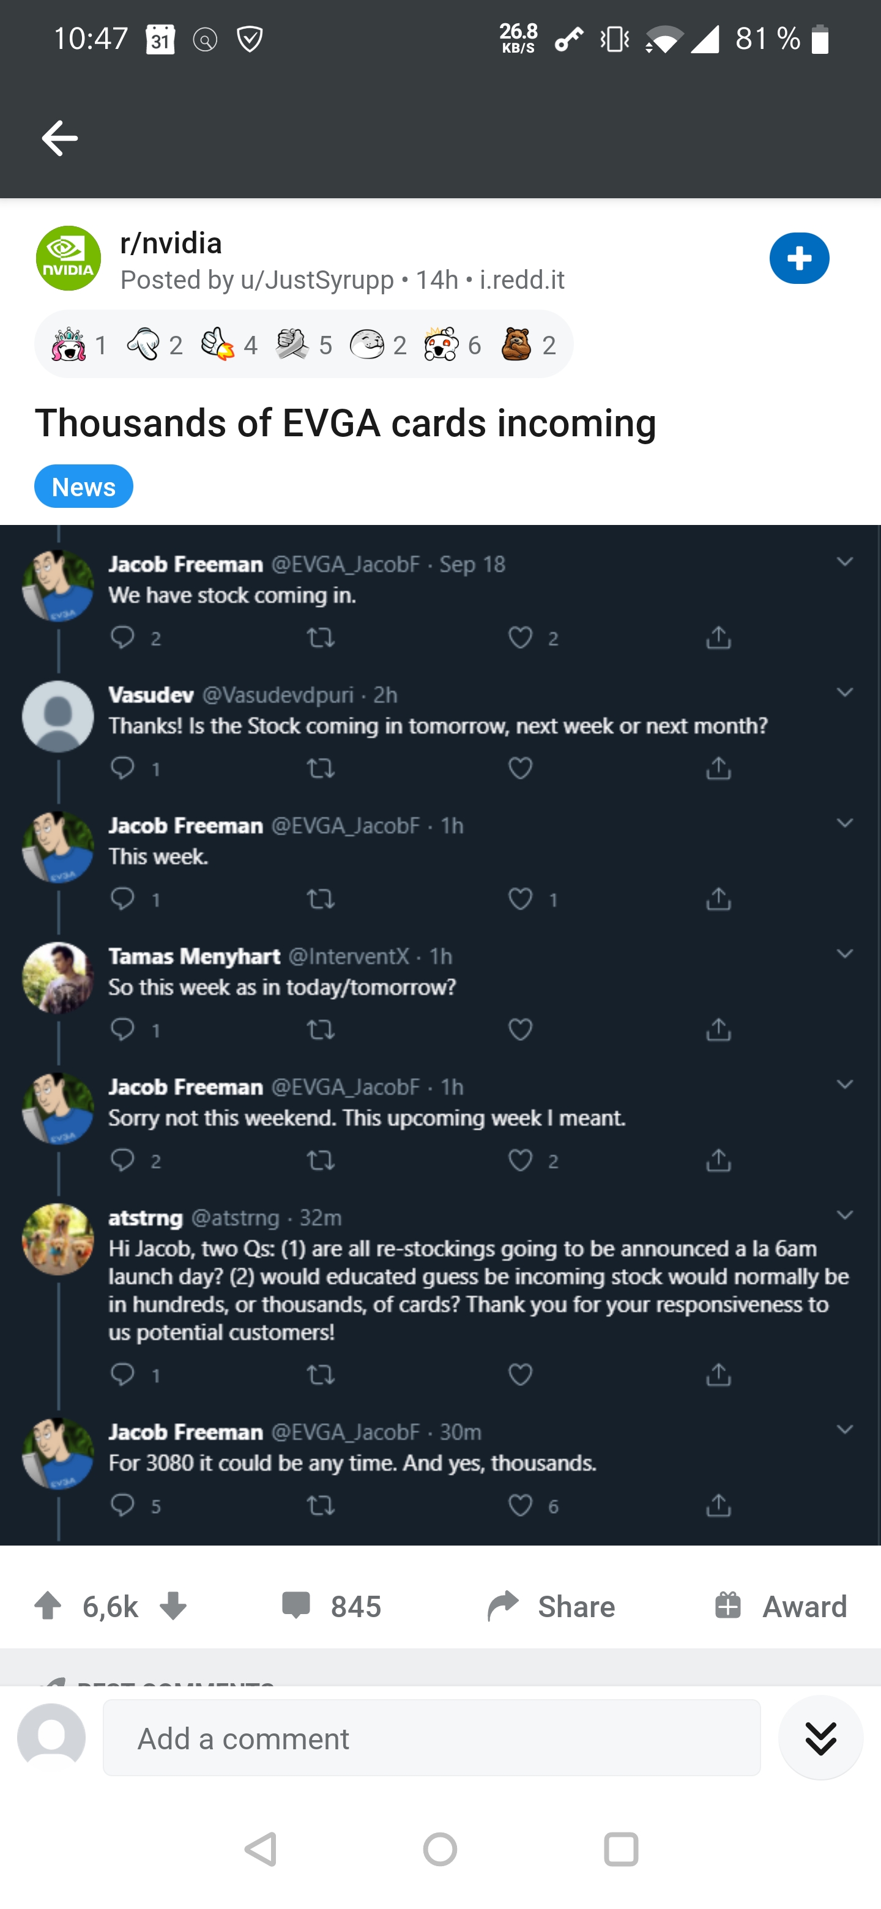Viewport: 881px width, 1909px height.
Task: Downvote the EVGA cards post
Action: pos(173,1606)
